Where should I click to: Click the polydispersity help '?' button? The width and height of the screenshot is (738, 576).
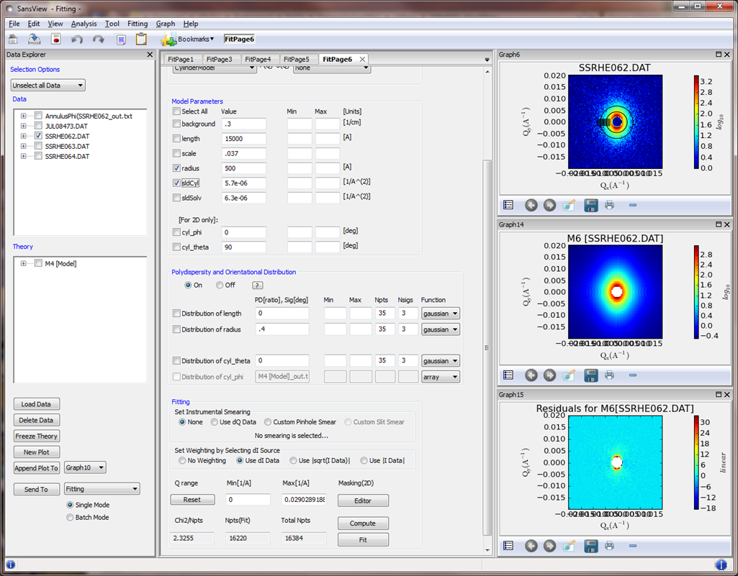coord(258,285)
